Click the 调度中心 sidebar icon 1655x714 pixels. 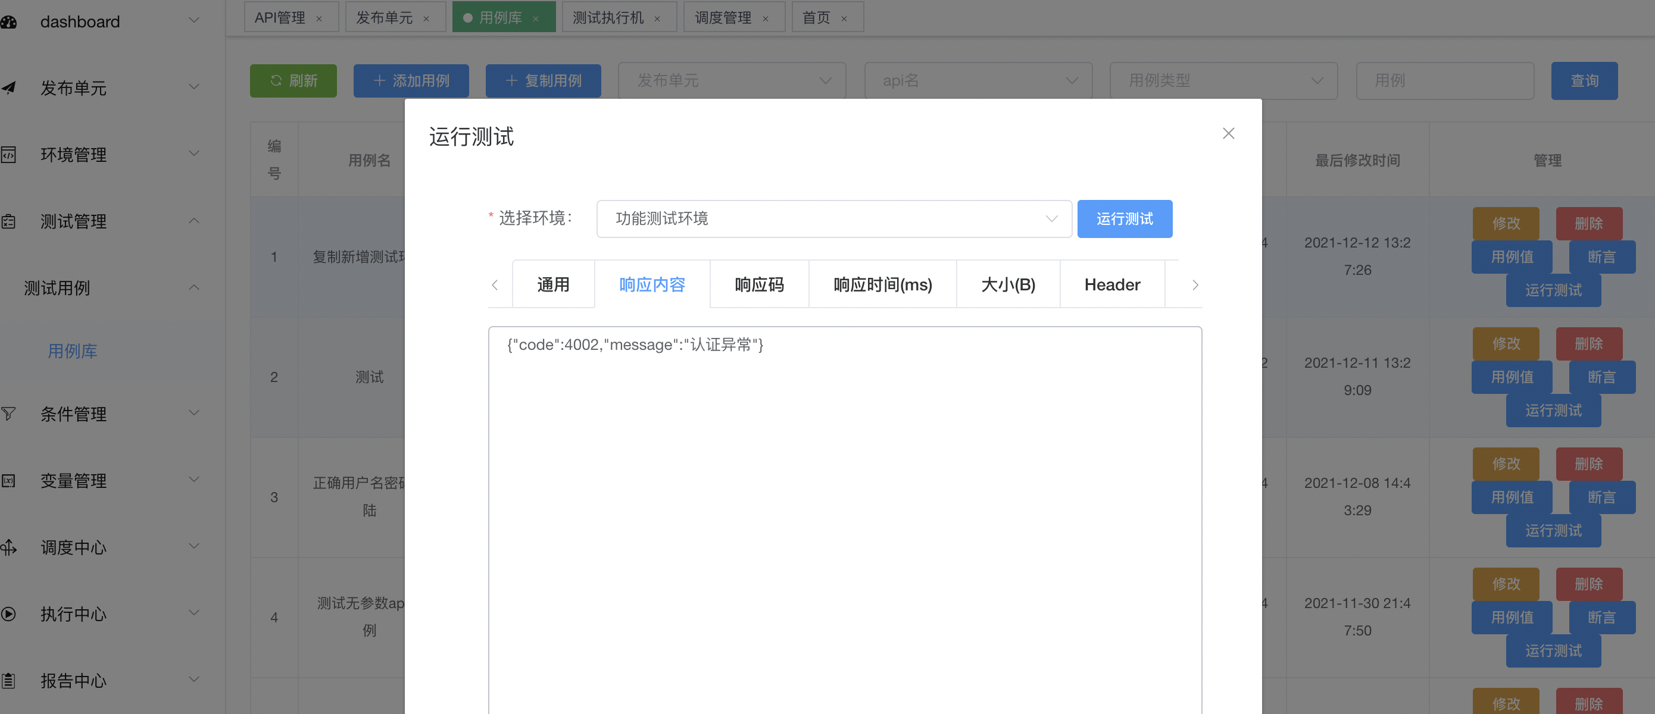tap(8, 547)
